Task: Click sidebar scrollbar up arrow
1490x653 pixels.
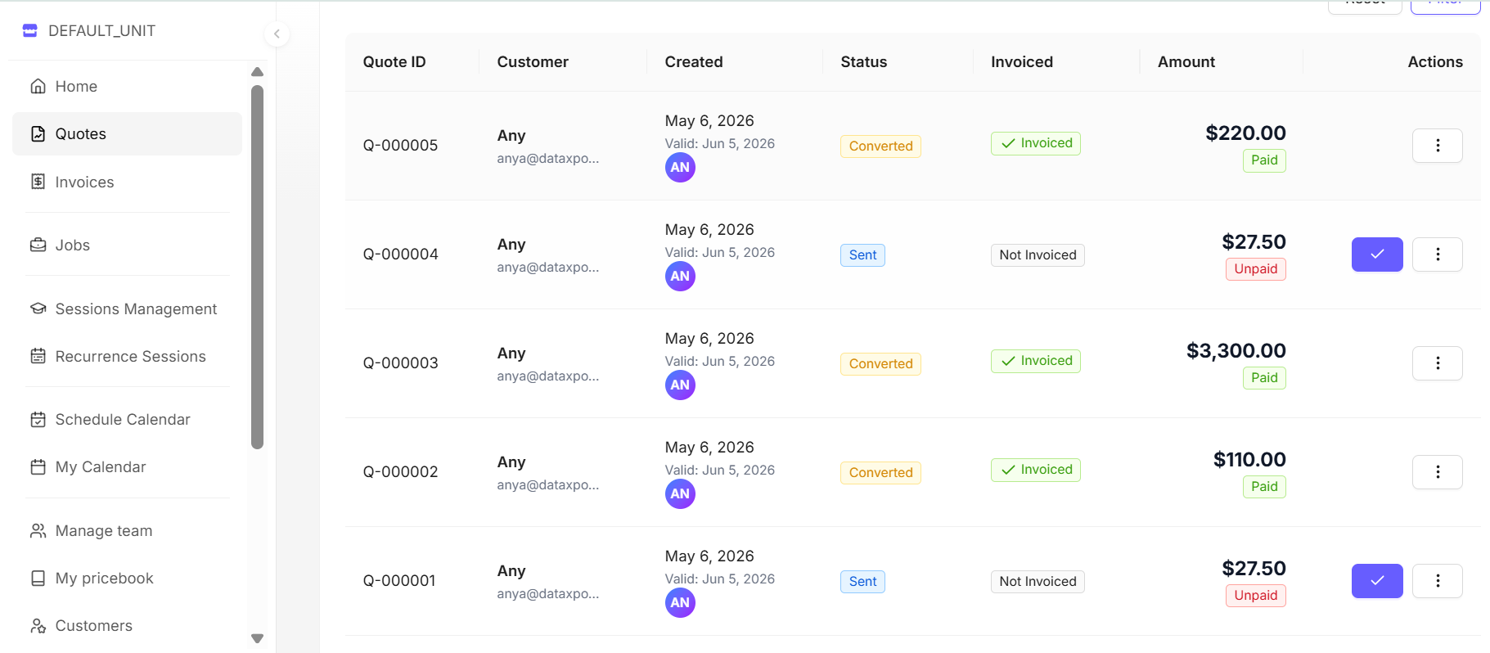Action: pyautogui.click(x=257, y=72)
